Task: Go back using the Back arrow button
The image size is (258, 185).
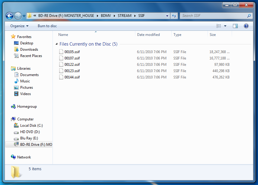Action: click(9, 16)
